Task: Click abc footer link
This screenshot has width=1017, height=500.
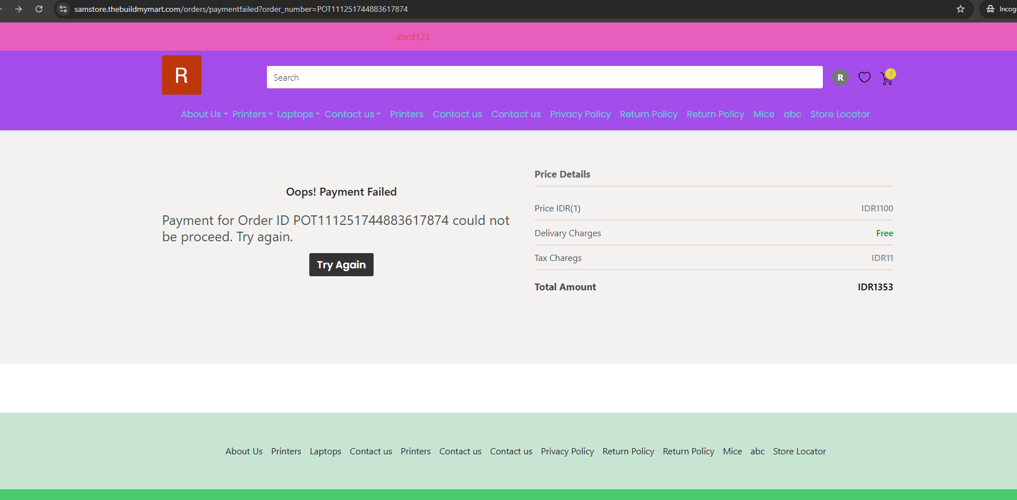Action: pos(757,451)
